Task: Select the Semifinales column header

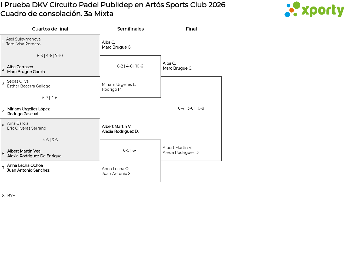Action: click(130, 29)
